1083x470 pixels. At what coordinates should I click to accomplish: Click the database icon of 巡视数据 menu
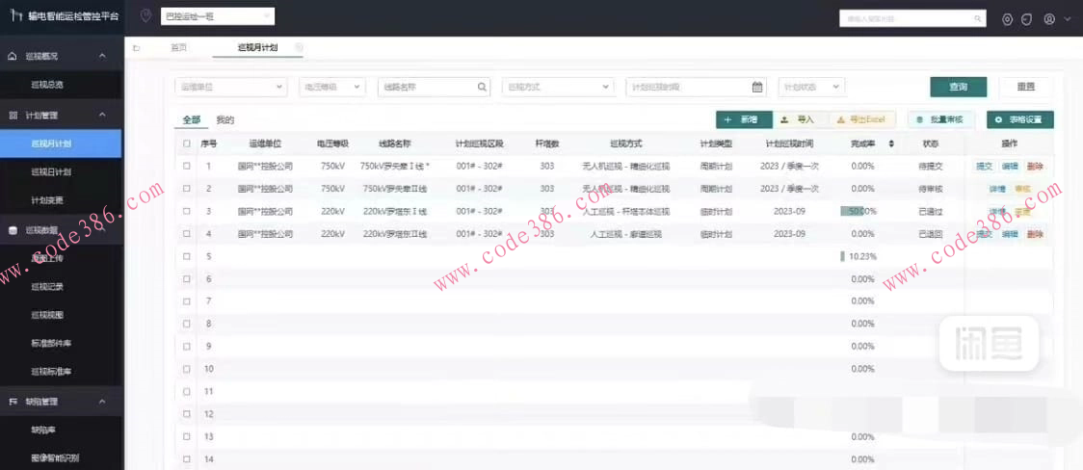(x=13, y=230)
